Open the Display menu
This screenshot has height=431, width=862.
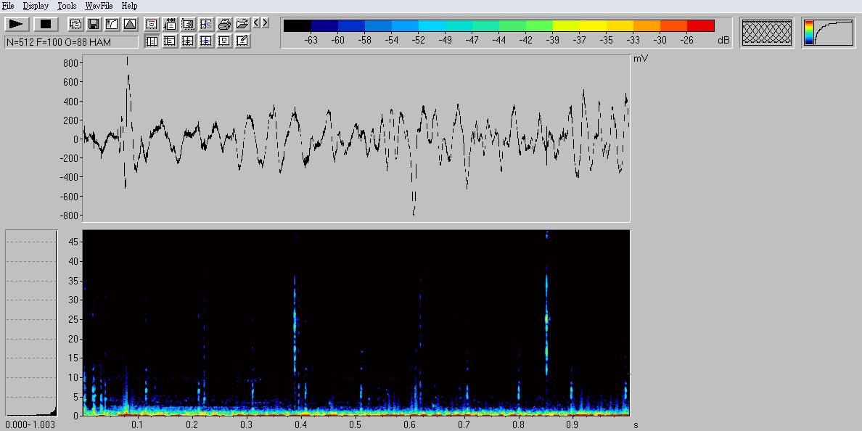pyautogui.click(x=36, y=6)
